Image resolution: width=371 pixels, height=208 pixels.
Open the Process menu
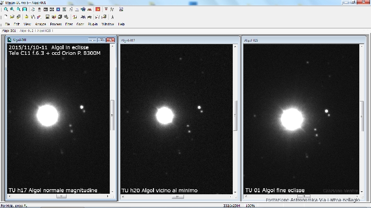tap(56, 24)
